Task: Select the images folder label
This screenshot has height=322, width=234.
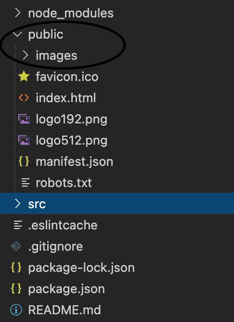Action: [x=56, y=55]
